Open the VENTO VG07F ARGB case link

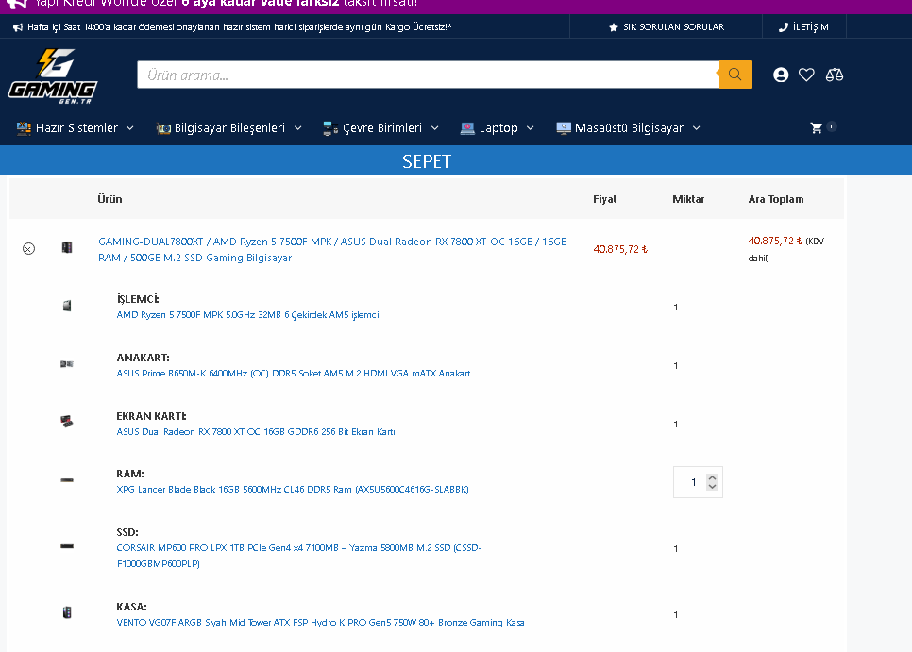320,623
